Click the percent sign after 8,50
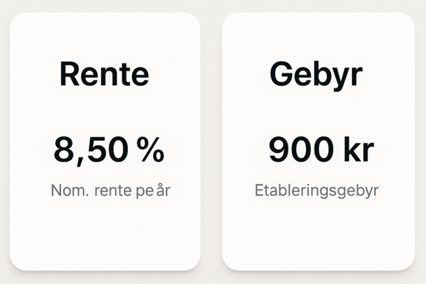The width and height of the screenshot is (426, 284). point(151,151)
